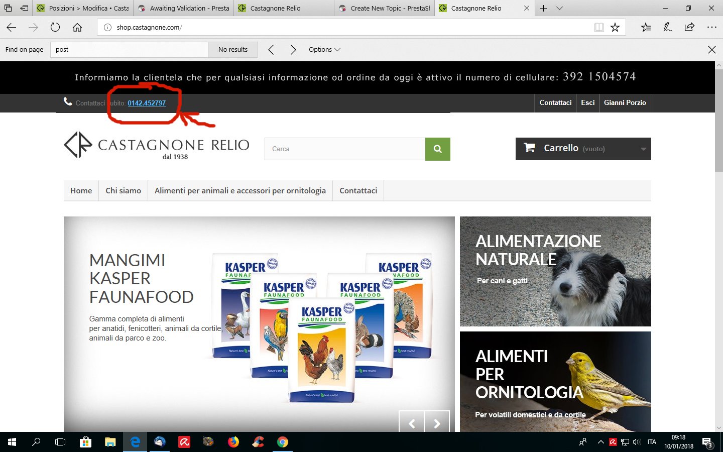Call the 0142.452797 phone link

(147, 103)
